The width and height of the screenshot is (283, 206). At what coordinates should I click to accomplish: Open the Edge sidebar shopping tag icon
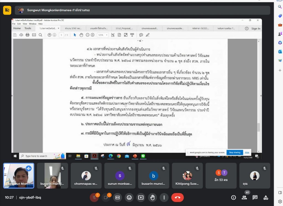280,16
